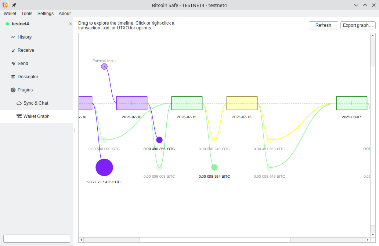Click the title bar minimize chevron

point(356,5)
